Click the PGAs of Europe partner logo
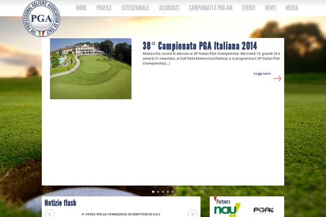This screenshot has width=326, height=217. pyautogui.click(x=264, y=210)
